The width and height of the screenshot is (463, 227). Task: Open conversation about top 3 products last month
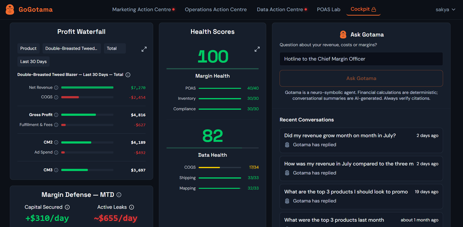pos(361,220)
